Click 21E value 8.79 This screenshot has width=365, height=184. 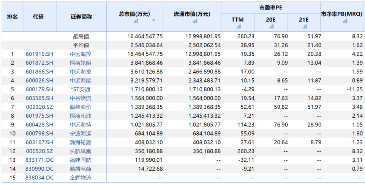[315, 142]
